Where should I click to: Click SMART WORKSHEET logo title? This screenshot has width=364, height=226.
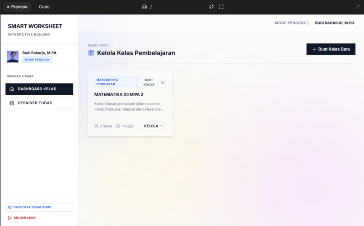(35, 26)
